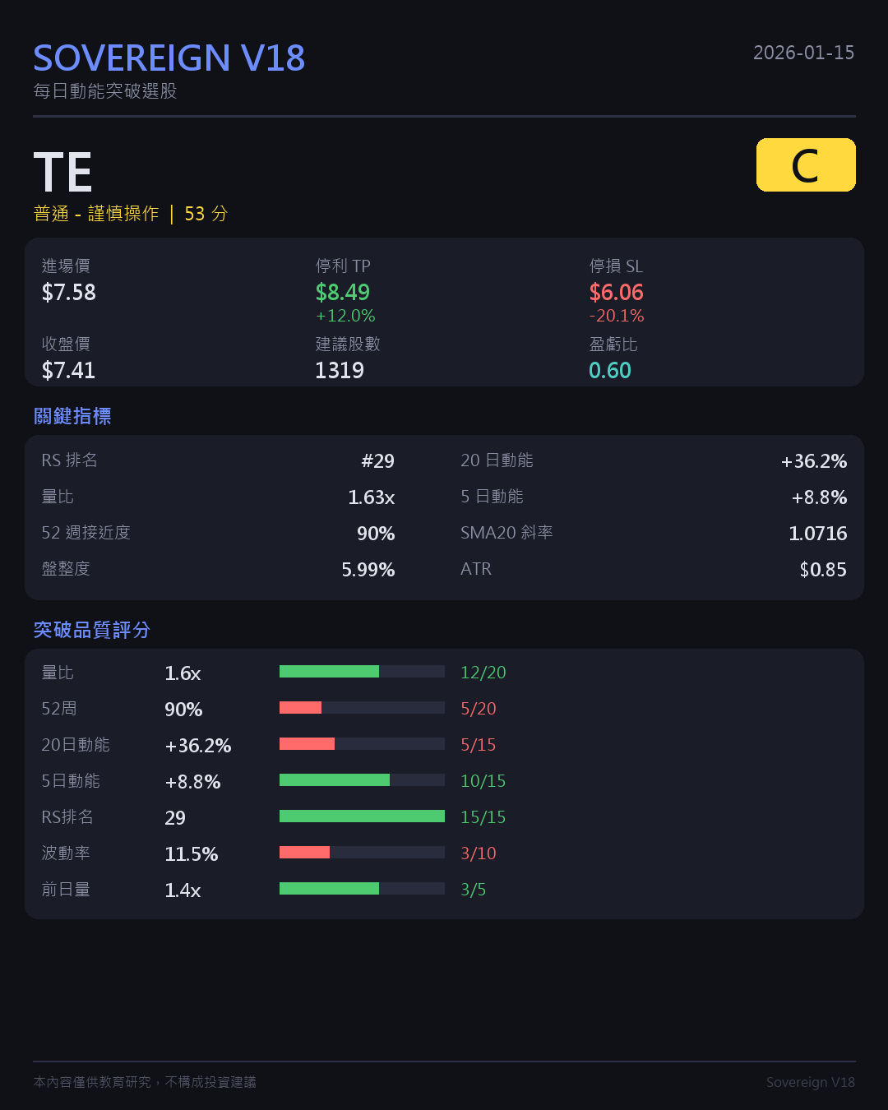Click the take-profit price $8.49

pyautogui.click(x=343, y=292)
